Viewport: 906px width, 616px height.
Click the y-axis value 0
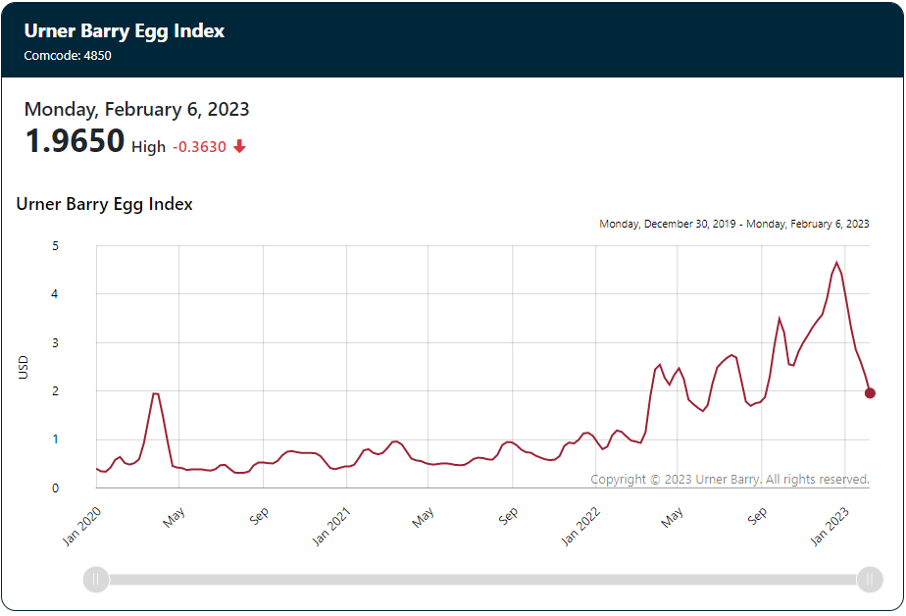point(56,488)
